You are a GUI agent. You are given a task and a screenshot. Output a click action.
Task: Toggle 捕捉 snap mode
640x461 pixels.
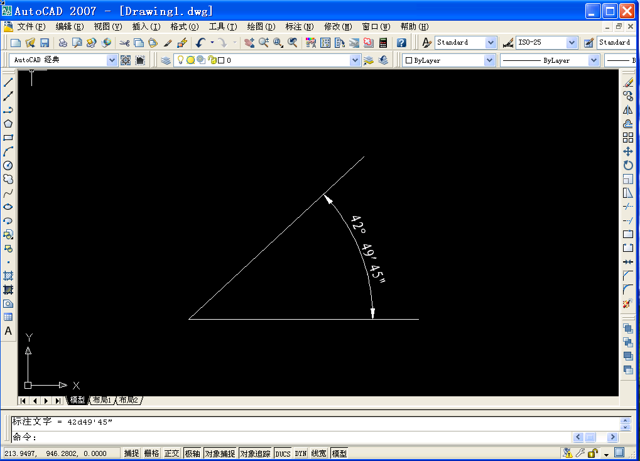click(x=131, y=453)
